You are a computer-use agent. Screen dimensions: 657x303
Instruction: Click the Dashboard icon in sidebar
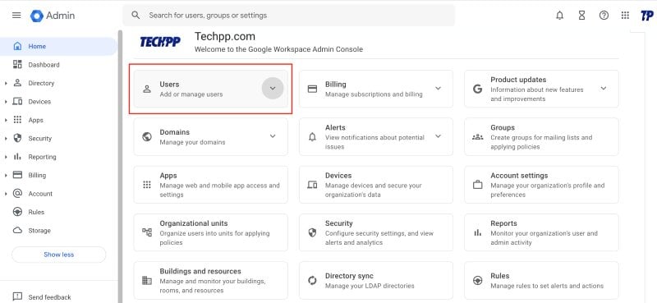coord(17,65)
